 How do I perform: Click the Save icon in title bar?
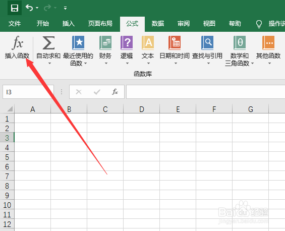[15, 8]
